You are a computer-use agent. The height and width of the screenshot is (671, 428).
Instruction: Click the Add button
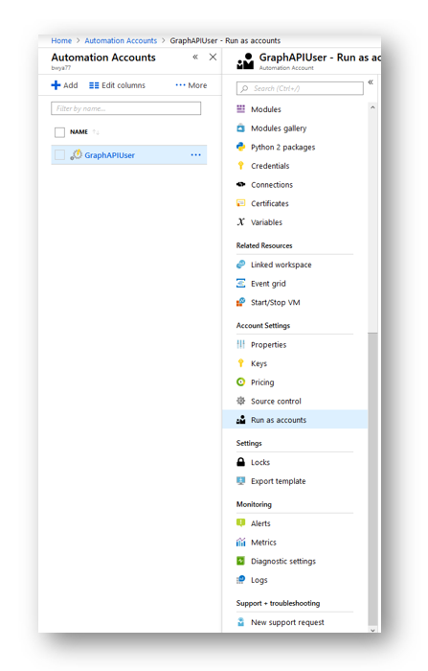pyautogui.click(x=64, y=85)
